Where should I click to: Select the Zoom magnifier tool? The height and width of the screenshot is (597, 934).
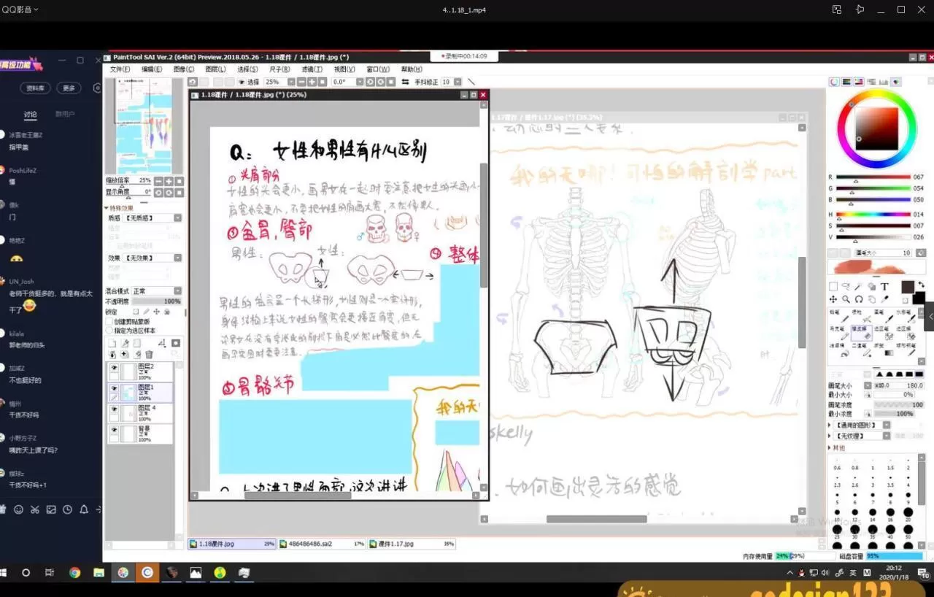coord(846,299)
